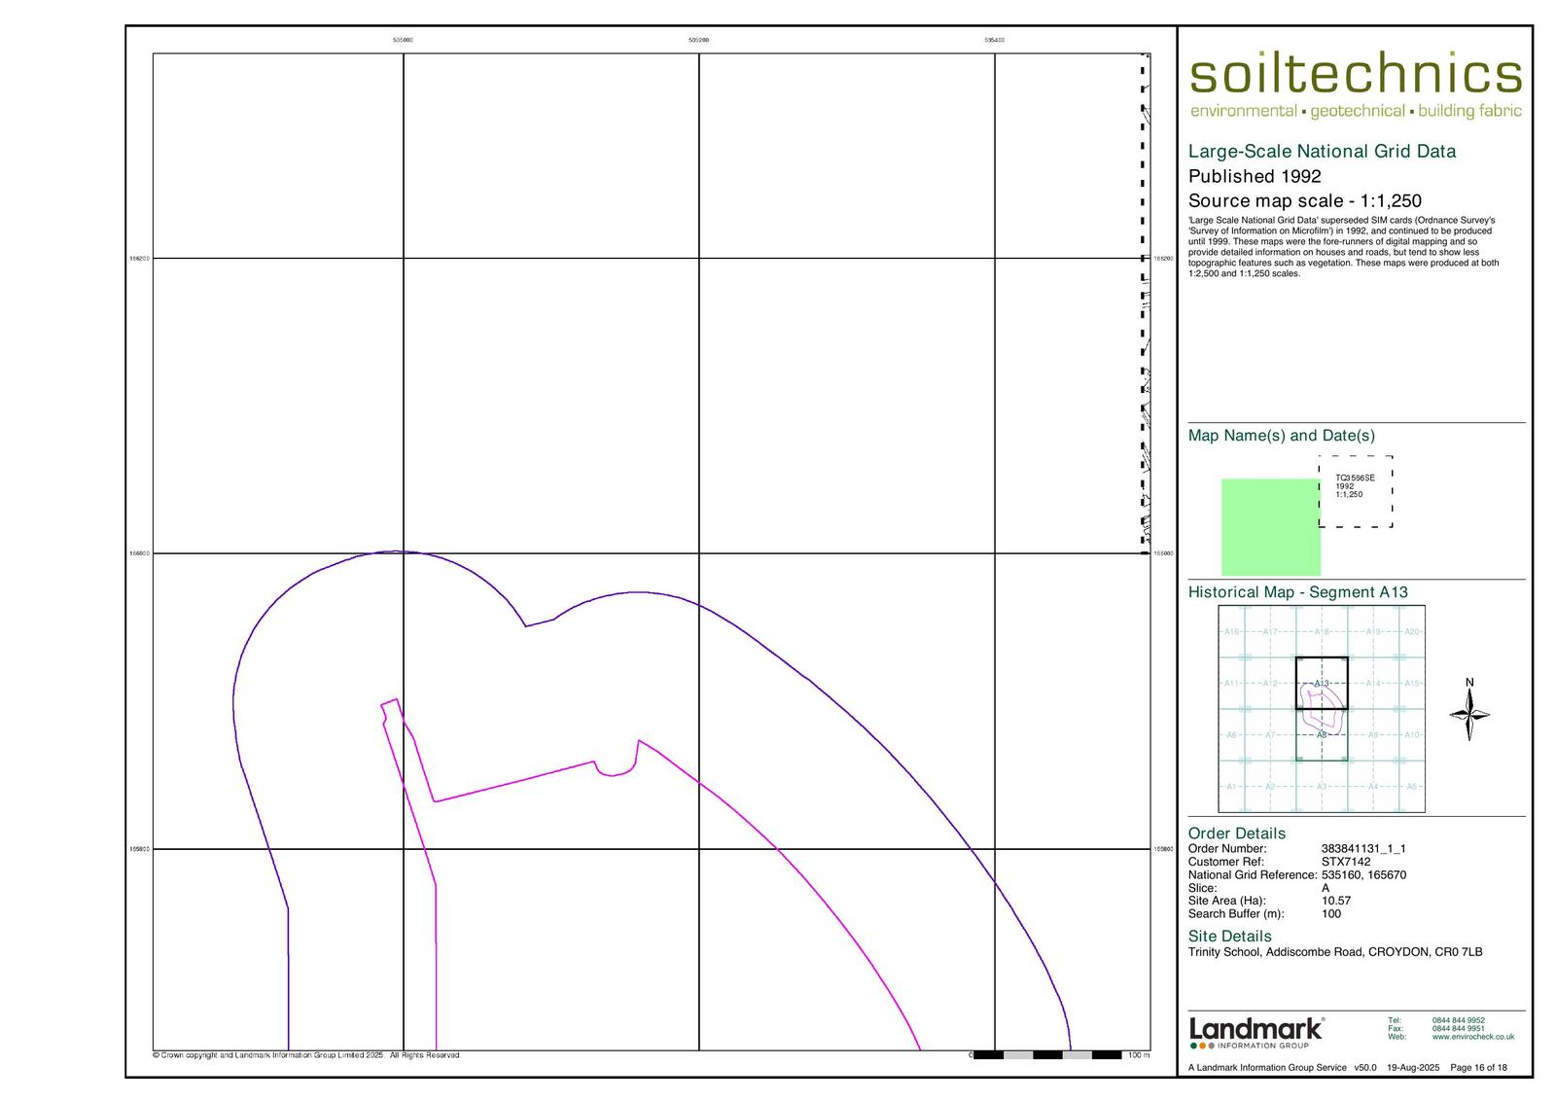
Task: Click the A8 label in segment grid
Action: click(1322, 735)
